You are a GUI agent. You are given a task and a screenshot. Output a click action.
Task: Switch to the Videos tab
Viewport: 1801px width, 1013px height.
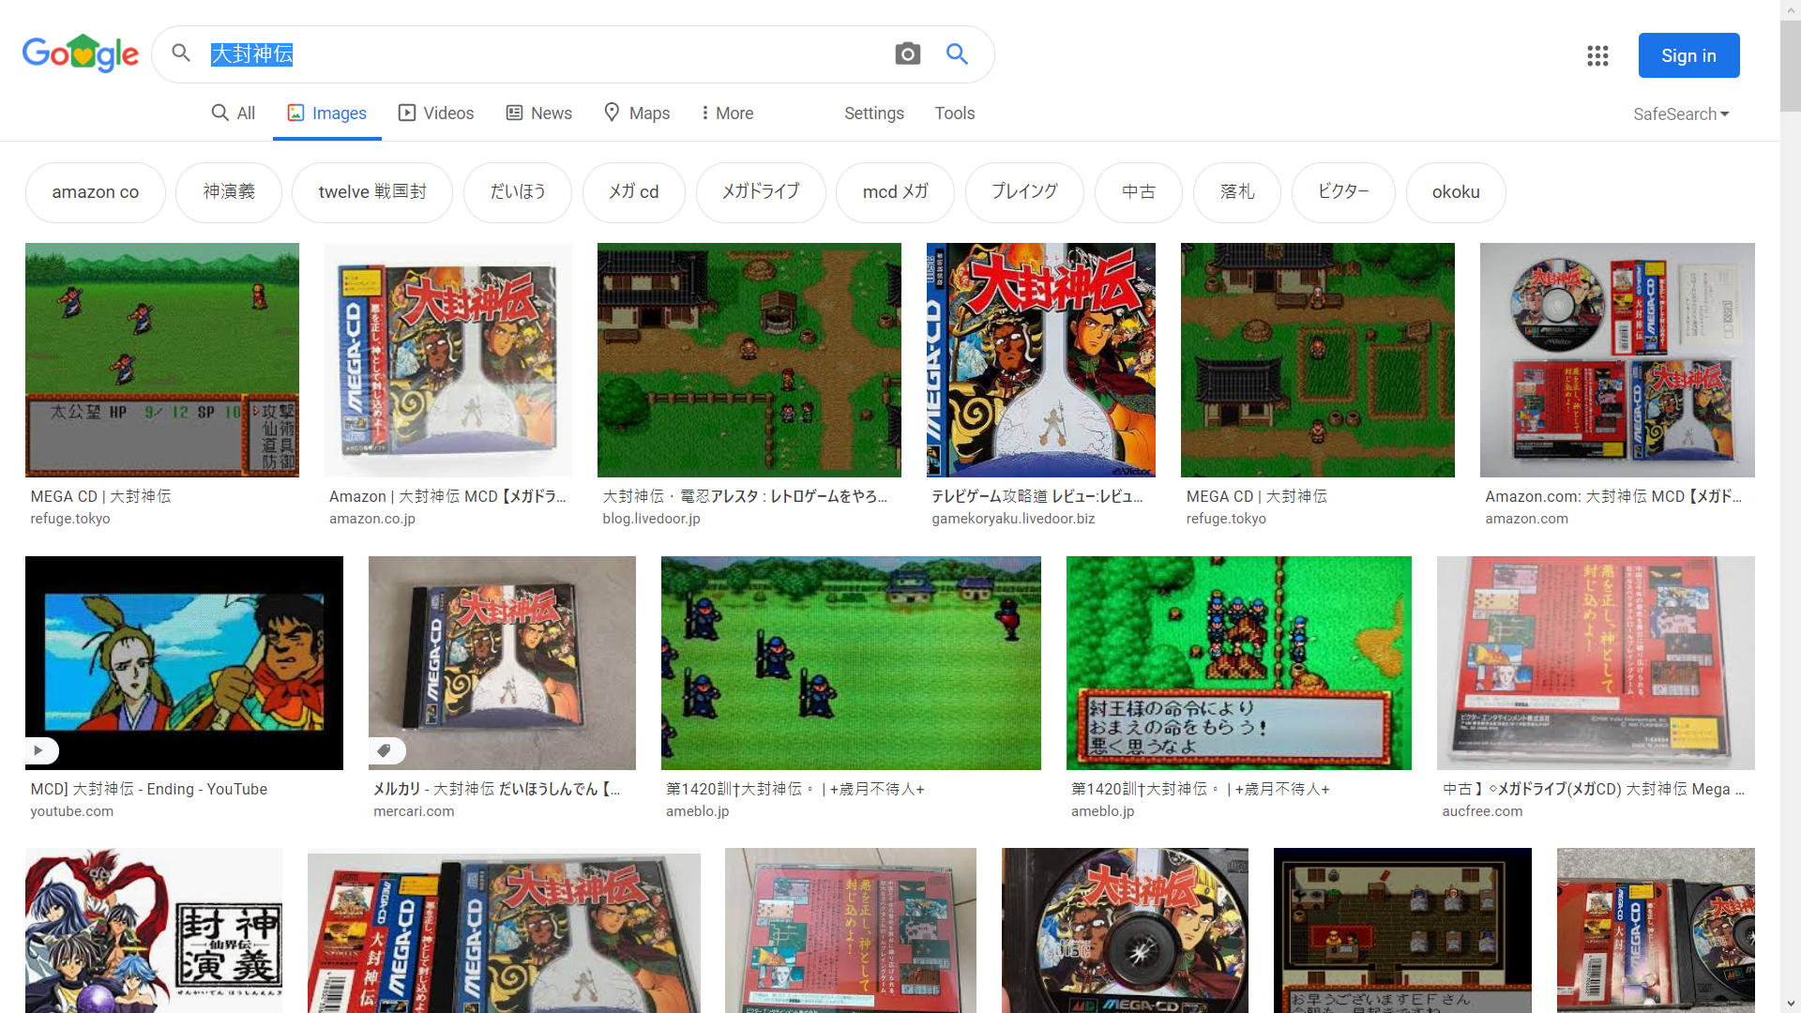(436, 113)
